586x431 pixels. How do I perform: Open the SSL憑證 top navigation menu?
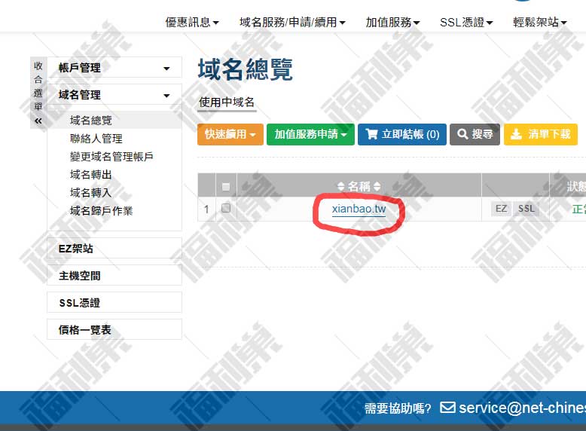pos(466,23)
